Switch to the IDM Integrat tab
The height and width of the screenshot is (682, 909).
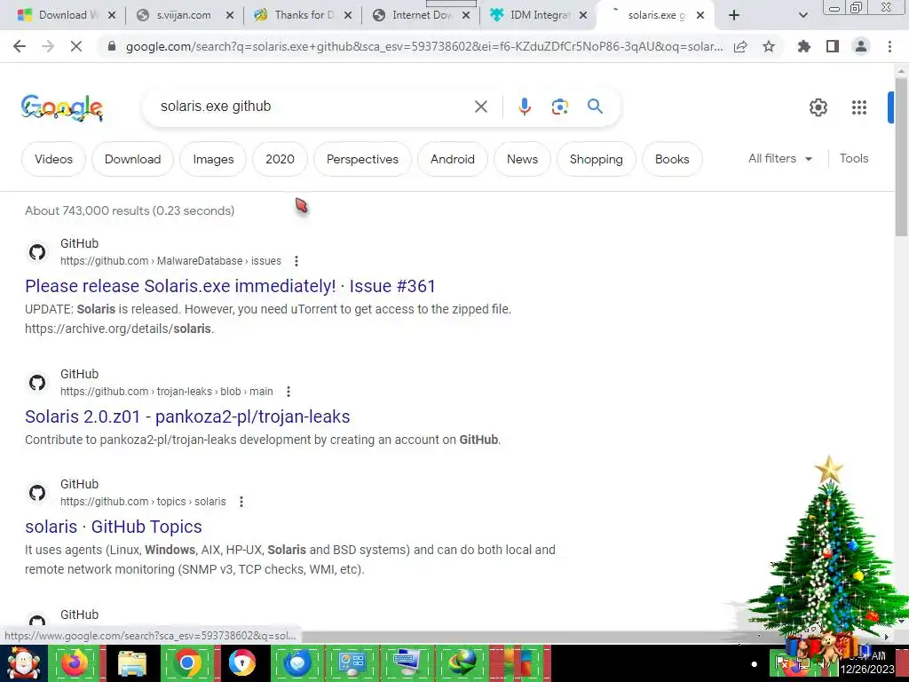point(541,15)
